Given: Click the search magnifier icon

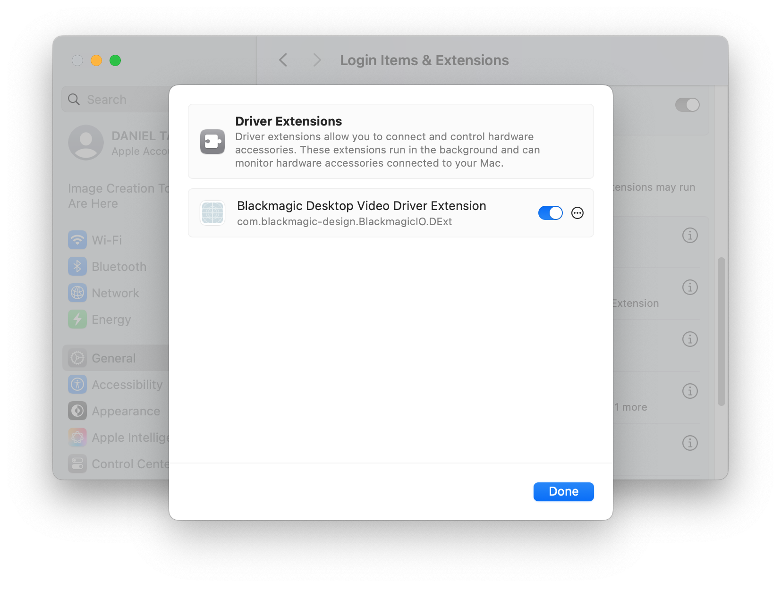Looking at the screenshot, I should (74, 99).
